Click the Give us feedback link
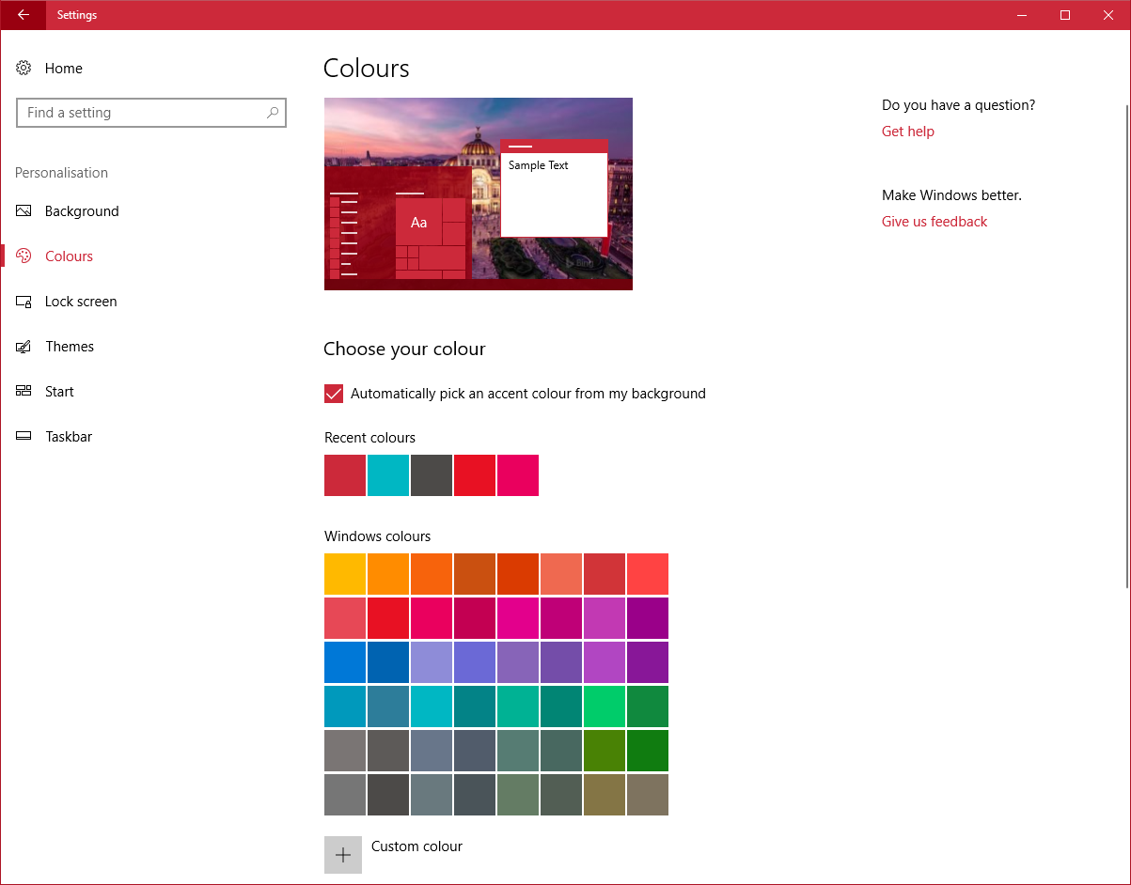 (935, 222)
